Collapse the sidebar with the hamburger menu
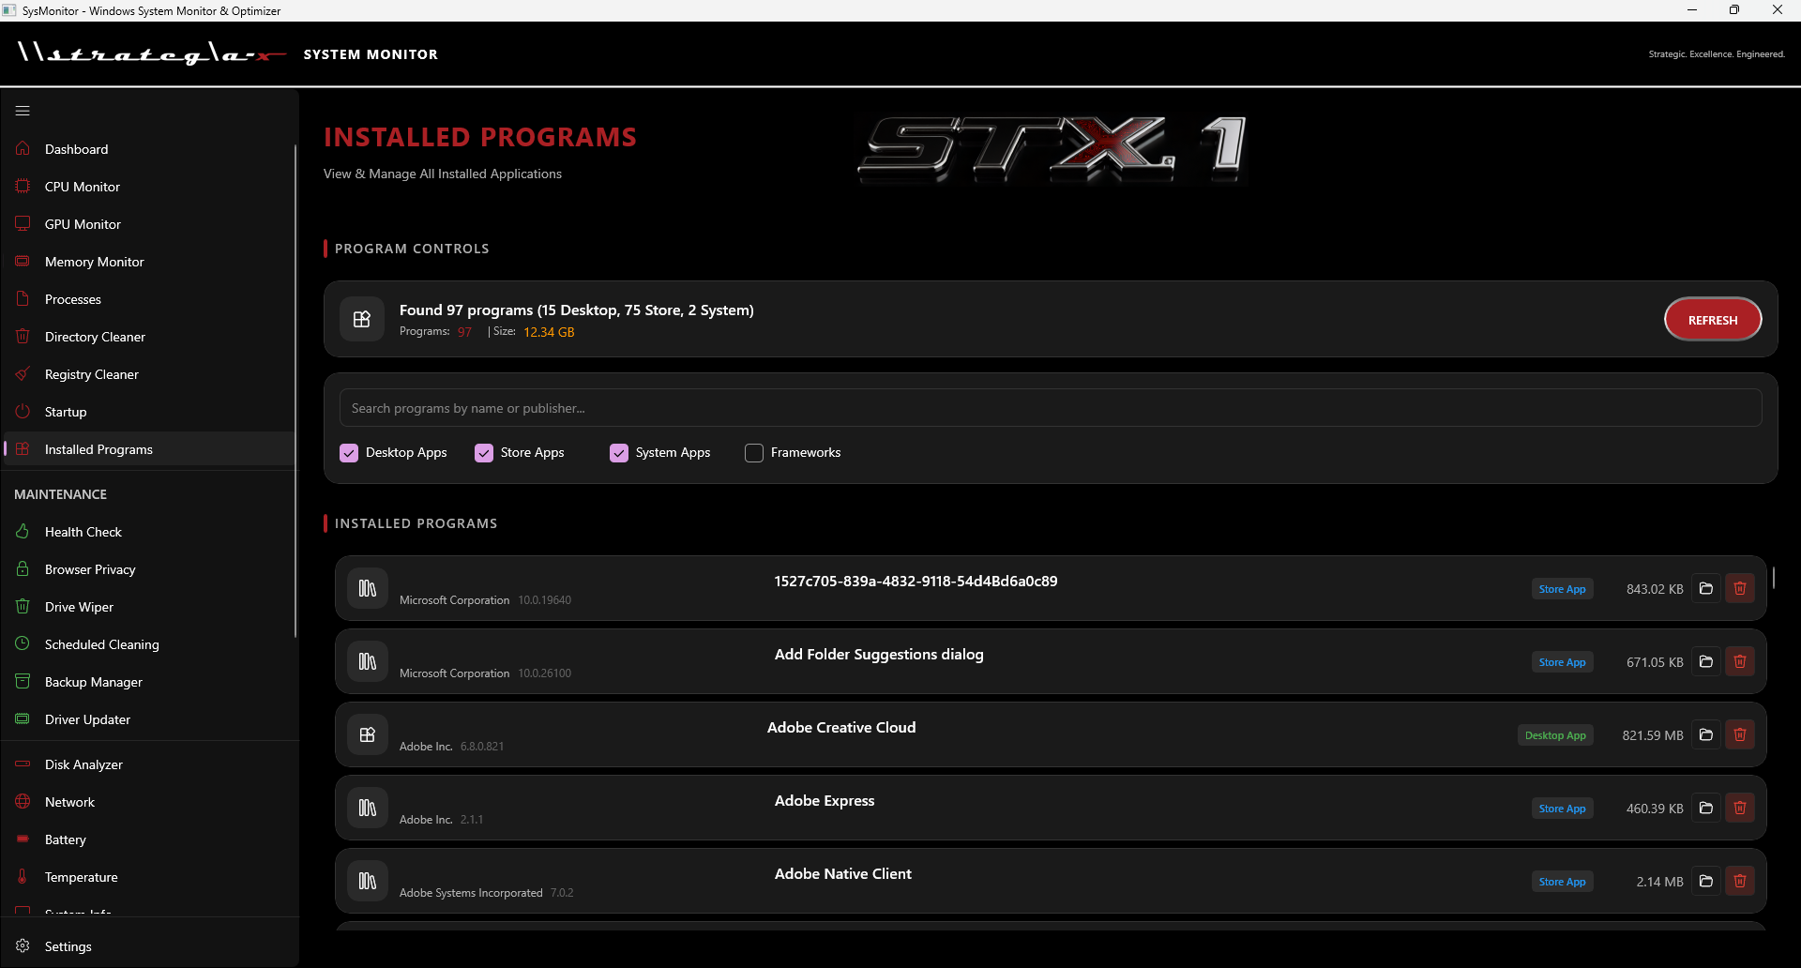 click(x=23, y=111)
